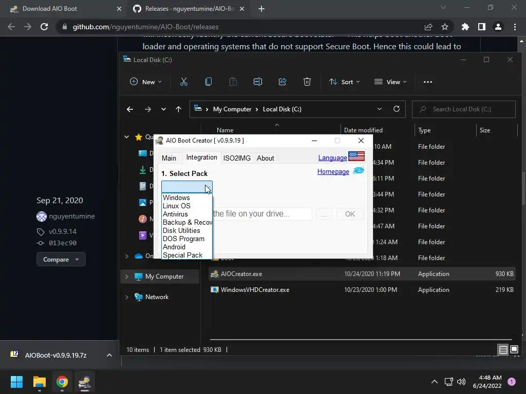Click the browse (...) button
The height and width of the screenshot is (394, 526).
tap(324, 214)
